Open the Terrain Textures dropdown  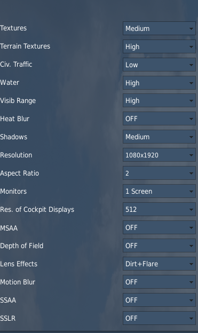click(x=159, y=46)
